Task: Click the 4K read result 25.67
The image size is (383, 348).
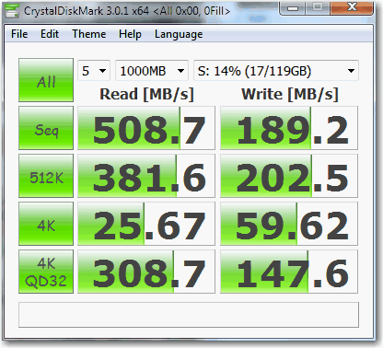Action: click(146, 224)
